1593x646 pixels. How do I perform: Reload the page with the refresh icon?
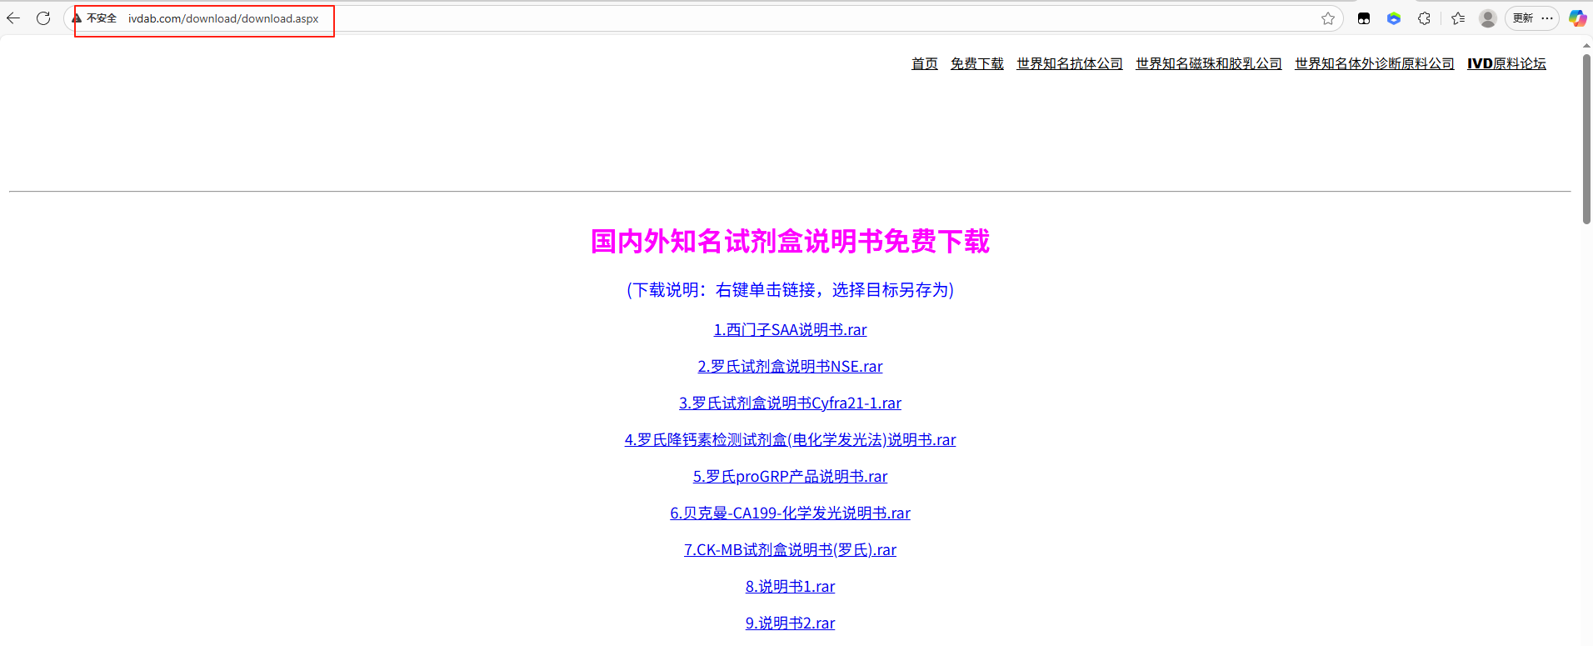point(43,18)
